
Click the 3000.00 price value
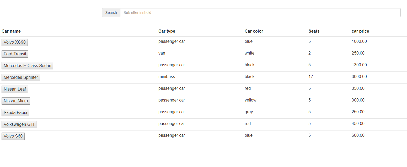pos(359,76)
